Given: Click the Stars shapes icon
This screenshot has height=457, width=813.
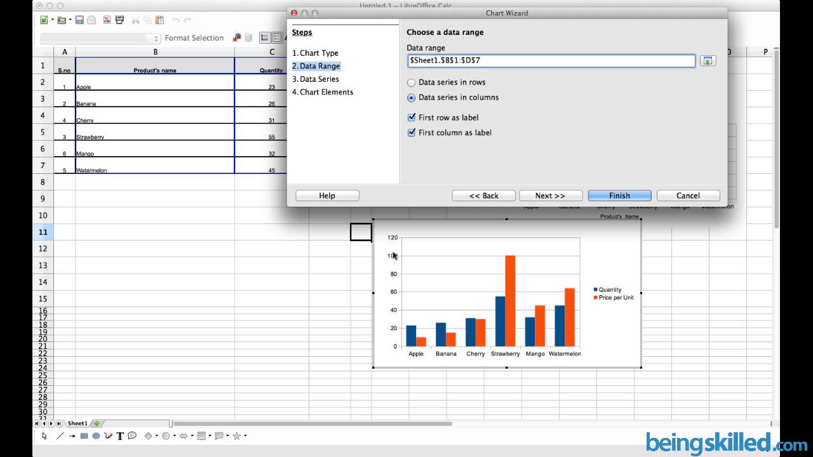Looking at the screenshot, I should tap(236, 435).
